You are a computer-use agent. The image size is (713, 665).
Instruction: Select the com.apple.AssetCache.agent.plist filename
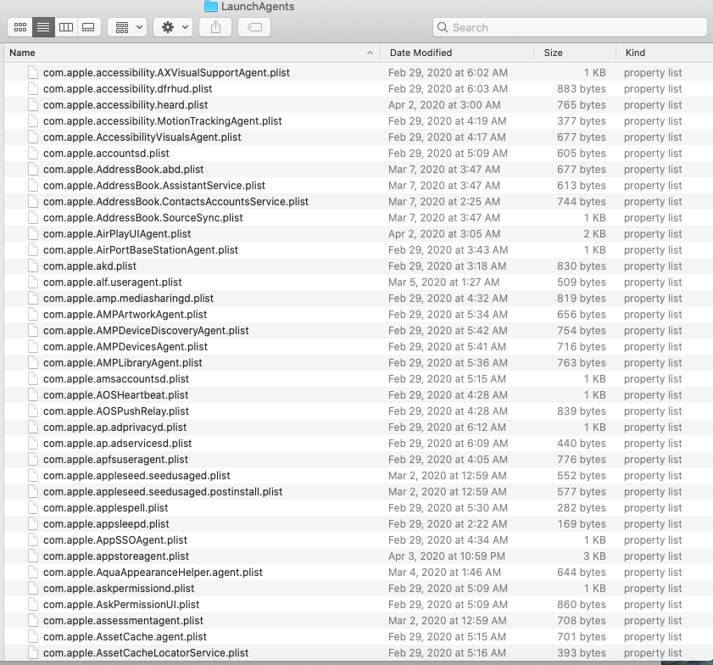pos(125,637)
